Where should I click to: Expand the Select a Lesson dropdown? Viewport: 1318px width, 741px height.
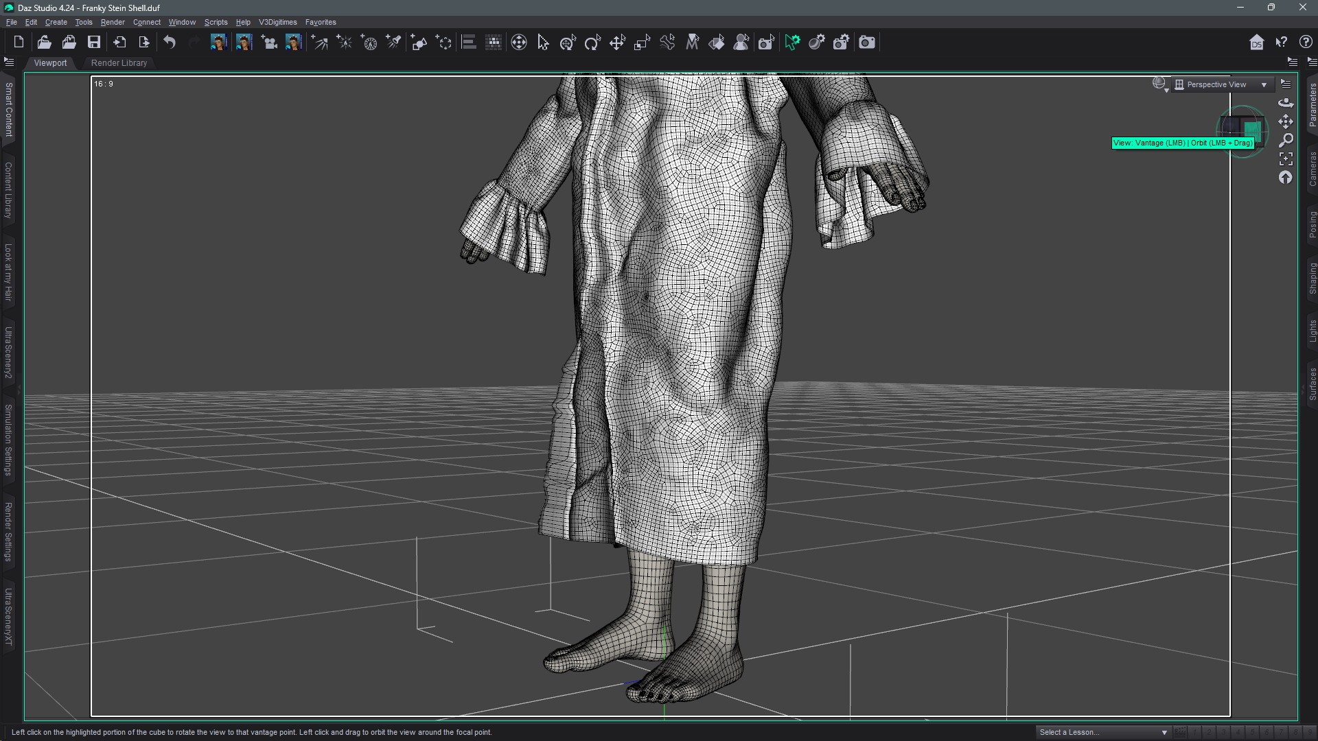pos(1103,732)
